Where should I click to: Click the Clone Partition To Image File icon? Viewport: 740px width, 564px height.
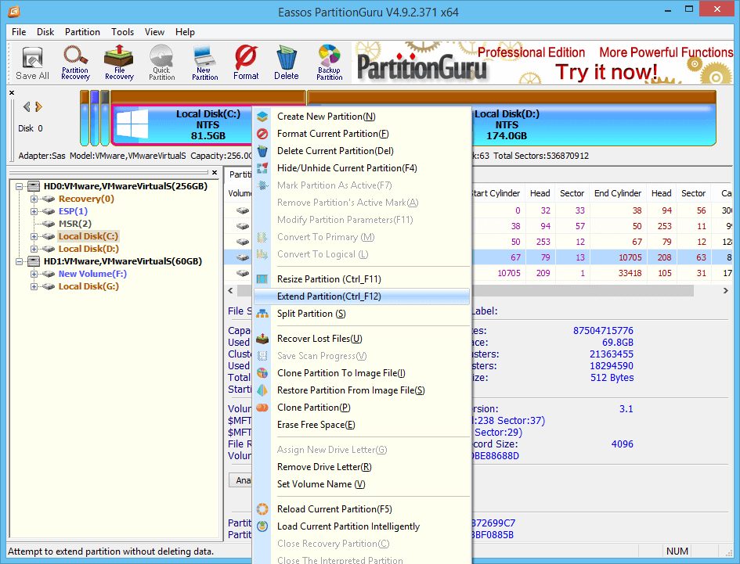[x=262, y=373]
